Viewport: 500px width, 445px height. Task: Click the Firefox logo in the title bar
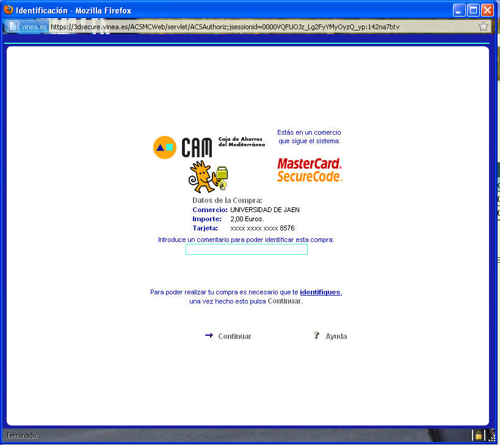(9, 10)
